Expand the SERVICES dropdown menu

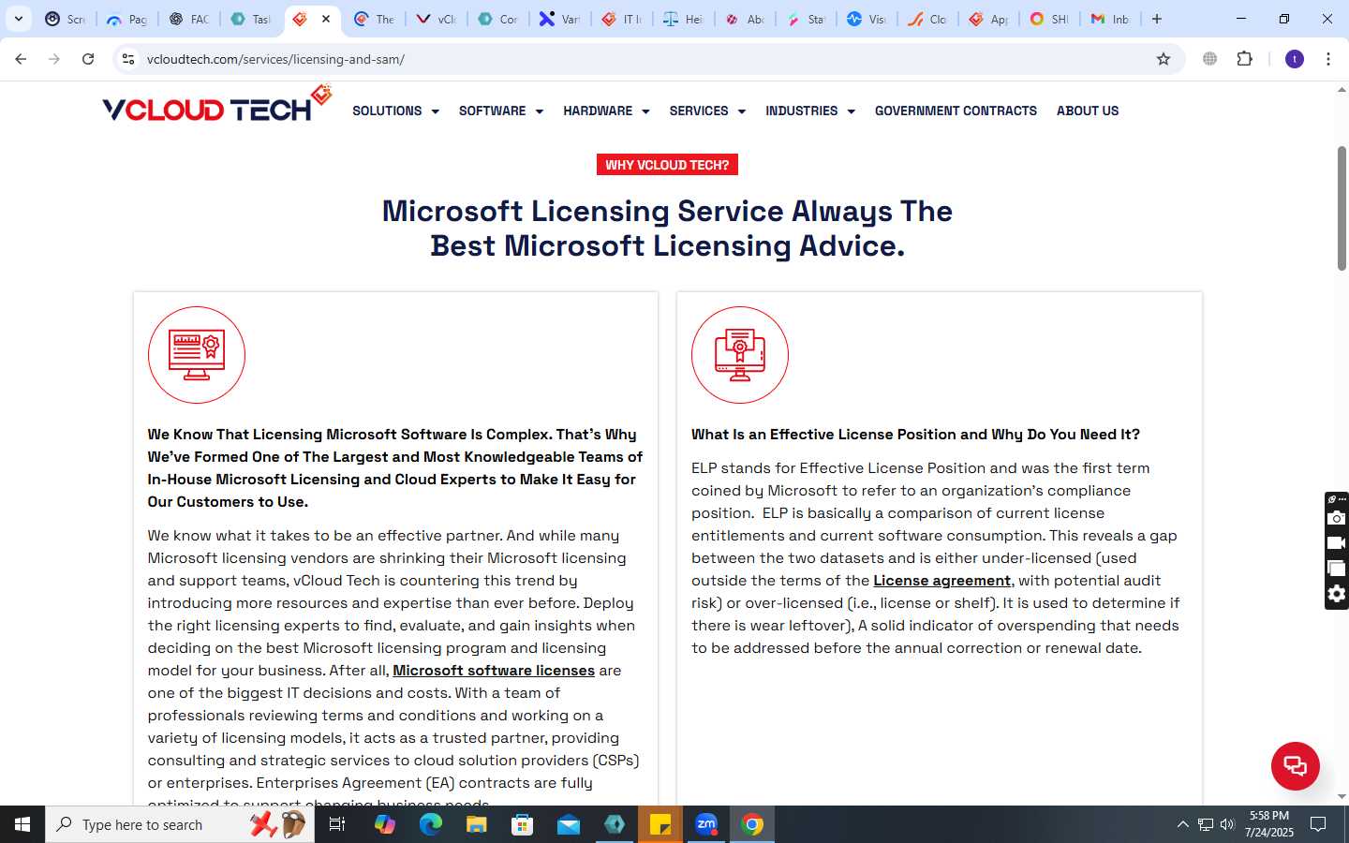[707, 111]
